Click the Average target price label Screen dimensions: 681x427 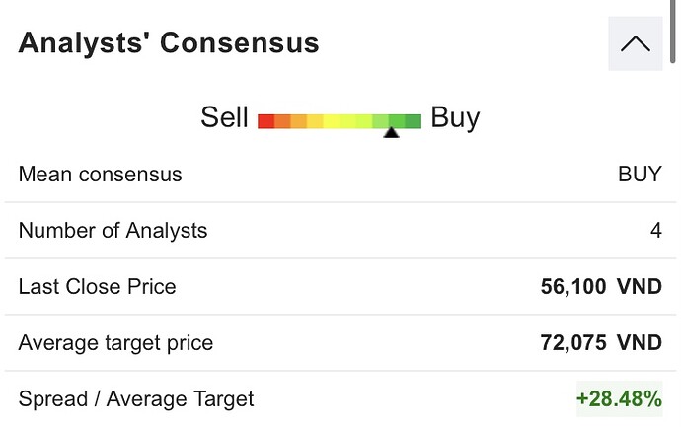pos(116,343)
